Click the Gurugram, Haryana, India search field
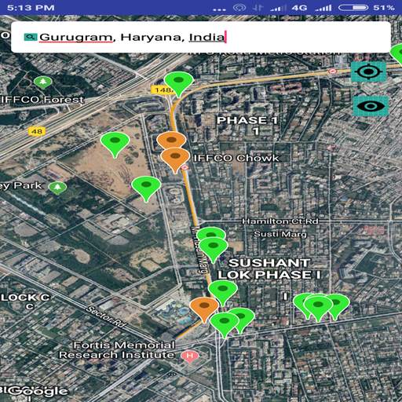Image resolution: width=402 pixels, height=402 pixels. (x=201, y=37)
